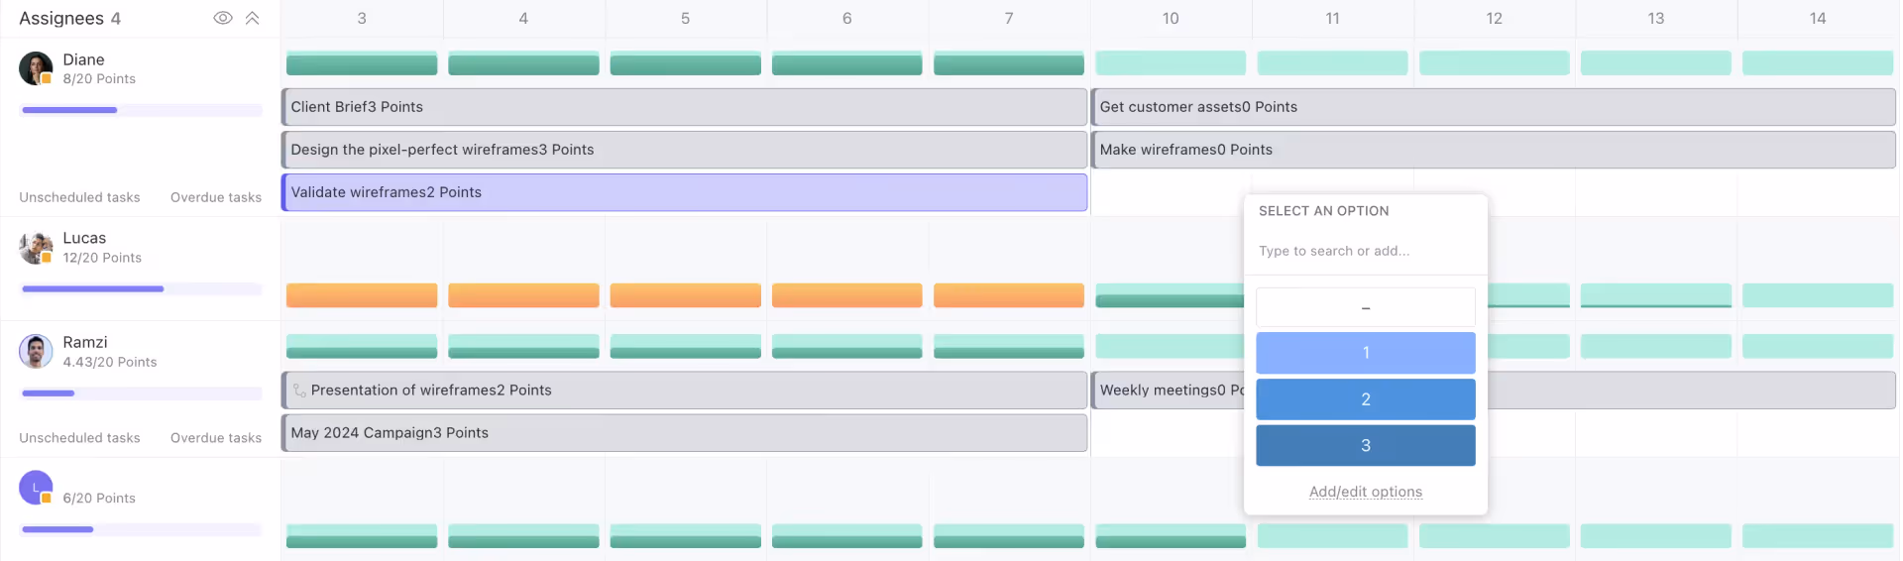Open the Client Brief task bar

click(x=684, y=107)
